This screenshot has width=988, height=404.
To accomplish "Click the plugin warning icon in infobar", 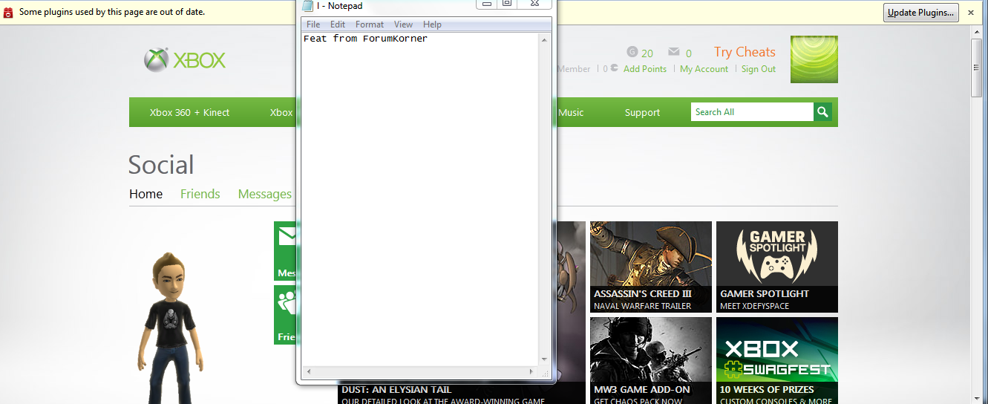I will (x=9, y=12).
